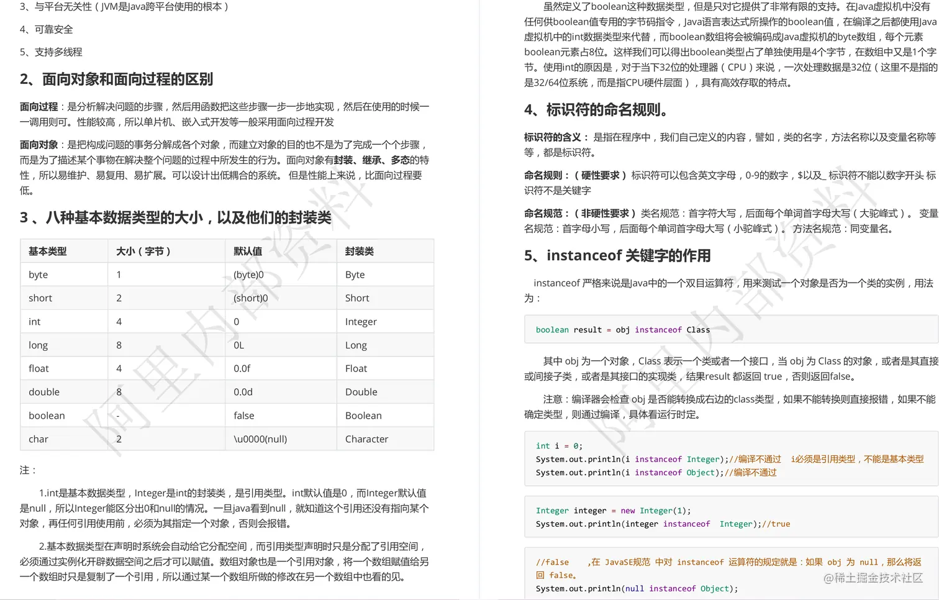Select heading "4、标识符的命名规则"
This screenshot has width=939, height=600.
[x=596, y=110]
